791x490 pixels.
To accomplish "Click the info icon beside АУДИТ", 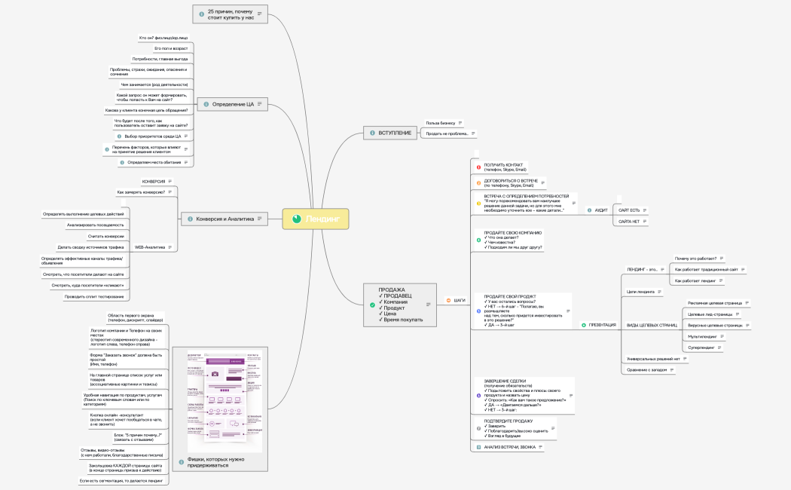I will [589, 210].
